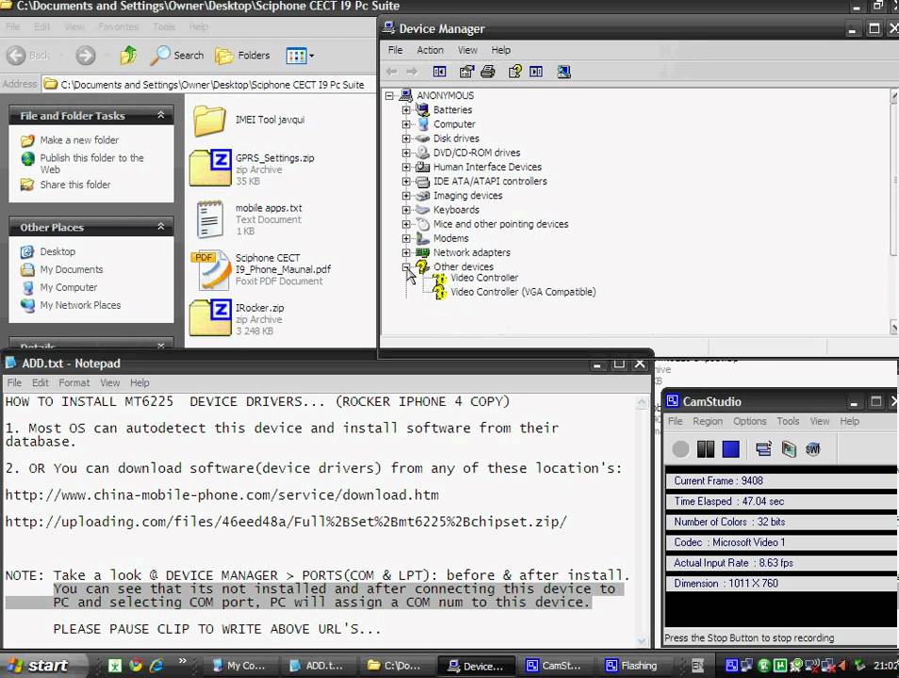Toggle Folders pane in Explorer
Viewport: 899px width, 678px height.
coord(242,55)
